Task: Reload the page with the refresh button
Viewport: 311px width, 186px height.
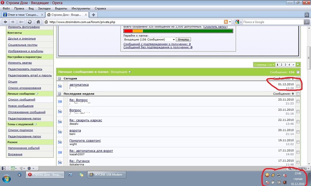Action: [30, 22]
